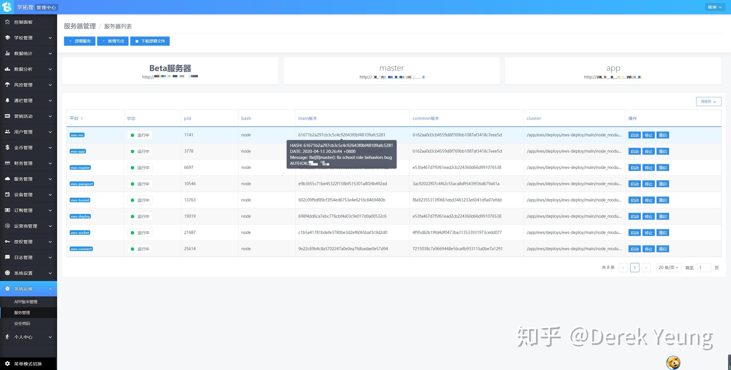Open the 杨坤 user account dropdown

pos(715,7)
